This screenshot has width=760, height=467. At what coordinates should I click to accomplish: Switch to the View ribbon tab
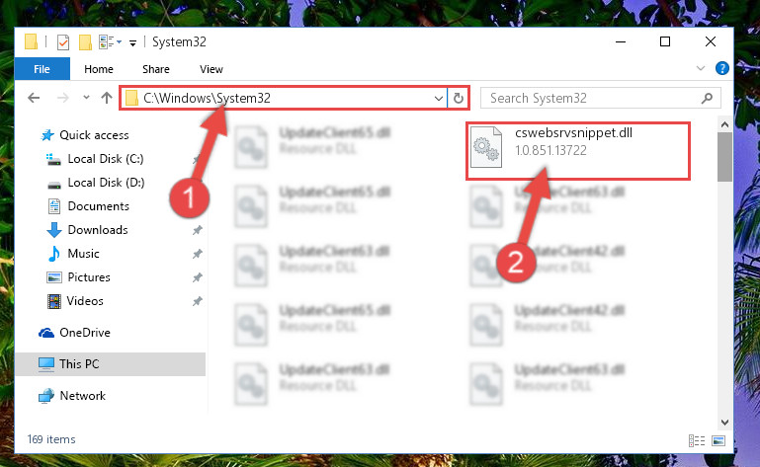pyautogui.click(x=211, y=69)
